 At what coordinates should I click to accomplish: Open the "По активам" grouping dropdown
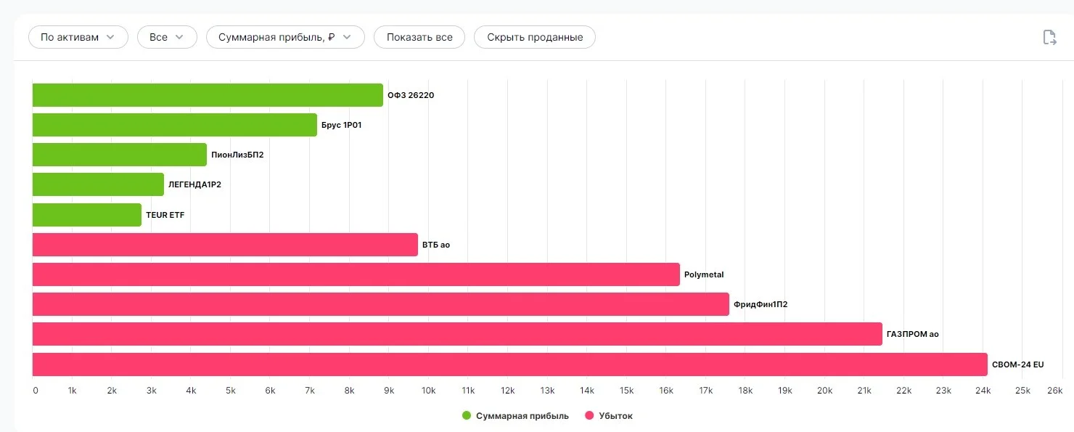point(78,37)
